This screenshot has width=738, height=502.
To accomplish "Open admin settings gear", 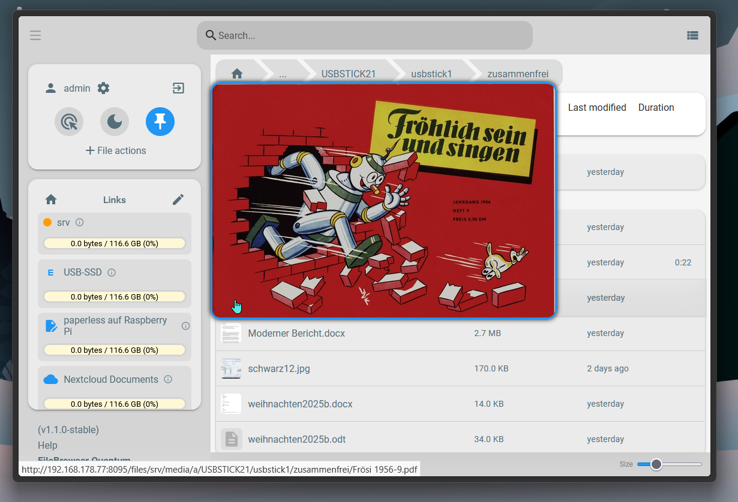I will click(x=103, y=88).
